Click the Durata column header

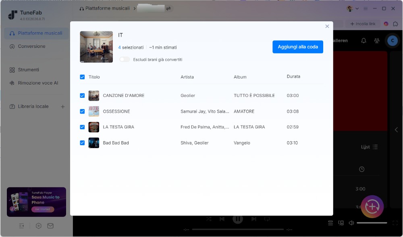pos(293,76)
